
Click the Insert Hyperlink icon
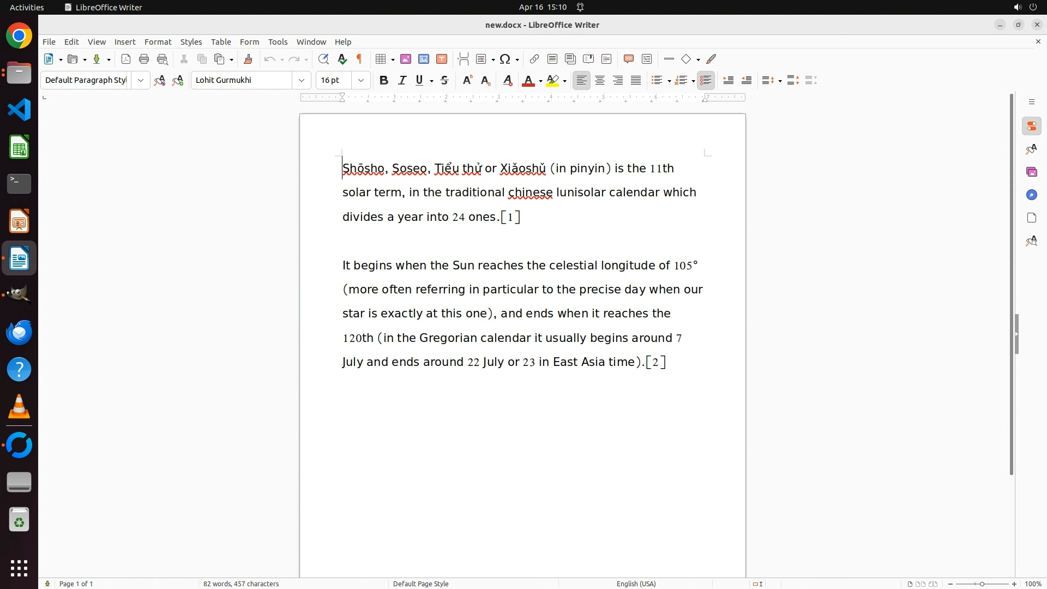[x=534, y=59]
